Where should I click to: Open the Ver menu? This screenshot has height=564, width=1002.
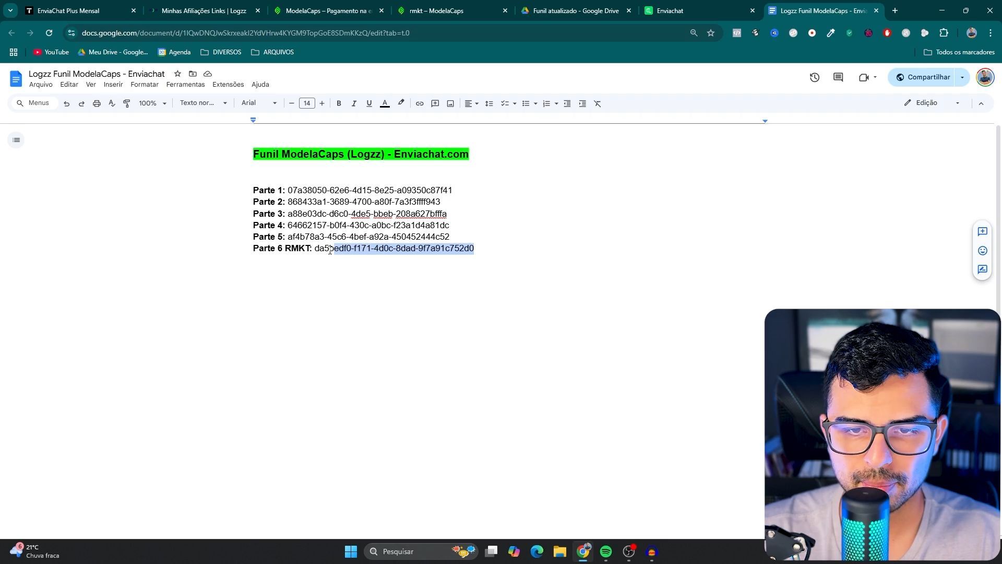91,85
